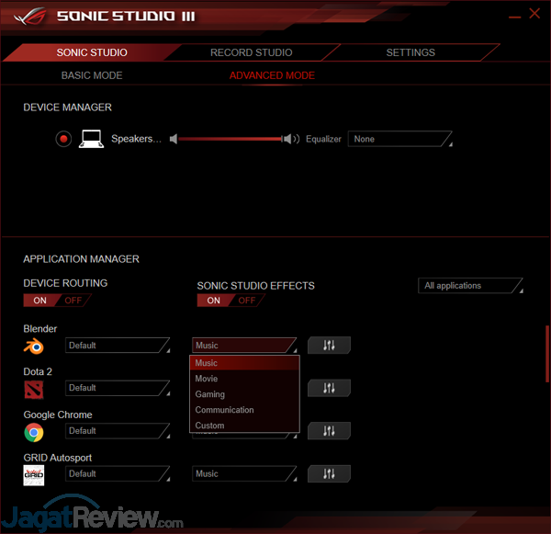The image size is (551, 534).
Task: Select the Speakers device radio button
Action: pos(63,139)
